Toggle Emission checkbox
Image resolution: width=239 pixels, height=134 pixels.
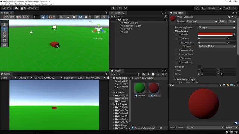199,67
